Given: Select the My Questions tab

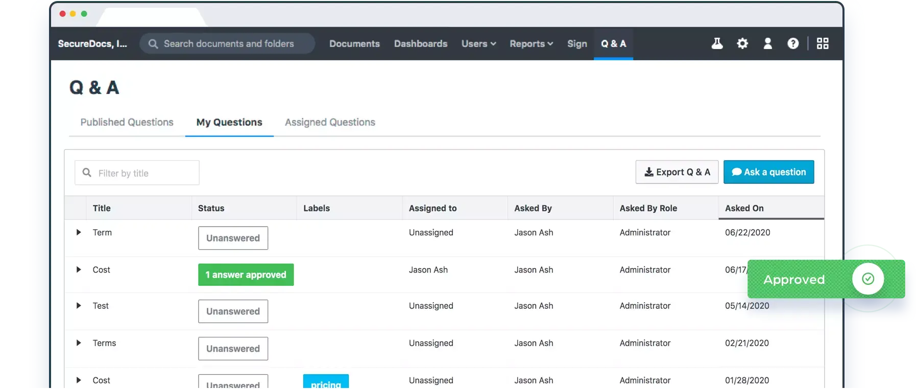Looking at the screenshot, I should pyautogui.click(x=229, y=123).
